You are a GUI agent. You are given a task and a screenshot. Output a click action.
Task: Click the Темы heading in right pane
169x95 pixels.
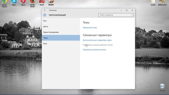coord(86,22)
